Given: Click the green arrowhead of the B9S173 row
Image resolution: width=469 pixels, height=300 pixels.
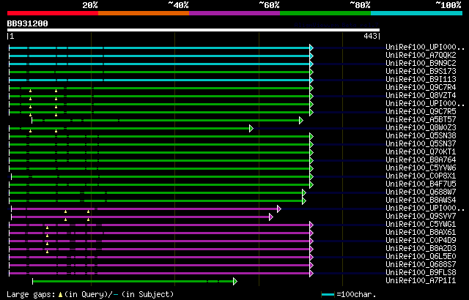Looking at the screenshot, I should [311, 72].
